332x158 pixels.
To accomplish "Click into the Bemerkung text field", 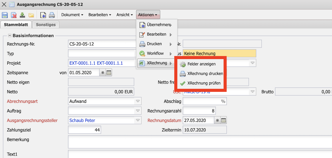I will [199, 142].
